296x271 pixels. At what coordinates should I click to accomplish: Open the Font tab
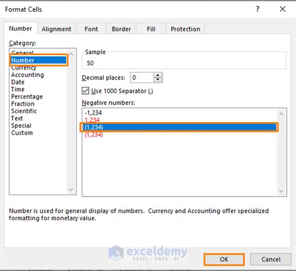click(x=91, y=29)
